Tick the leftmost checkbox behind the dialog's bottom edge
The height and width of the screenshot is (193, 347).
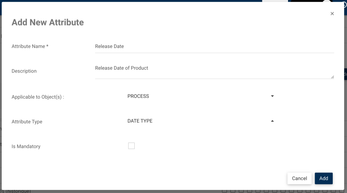click(x=225, y=191)
